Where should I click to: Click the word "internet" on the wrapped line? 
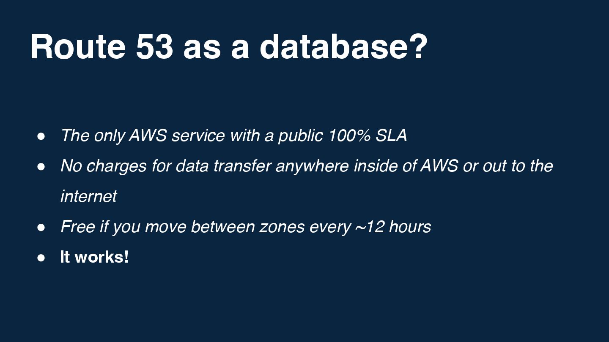pos(88,196)
